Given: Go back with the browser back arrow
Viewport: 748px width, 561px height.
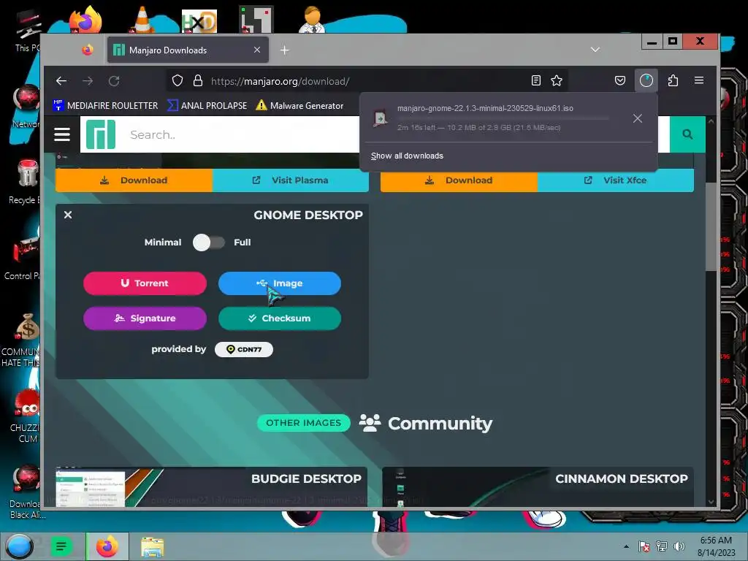Looking at the screenshot, I should tap(61, 81).
